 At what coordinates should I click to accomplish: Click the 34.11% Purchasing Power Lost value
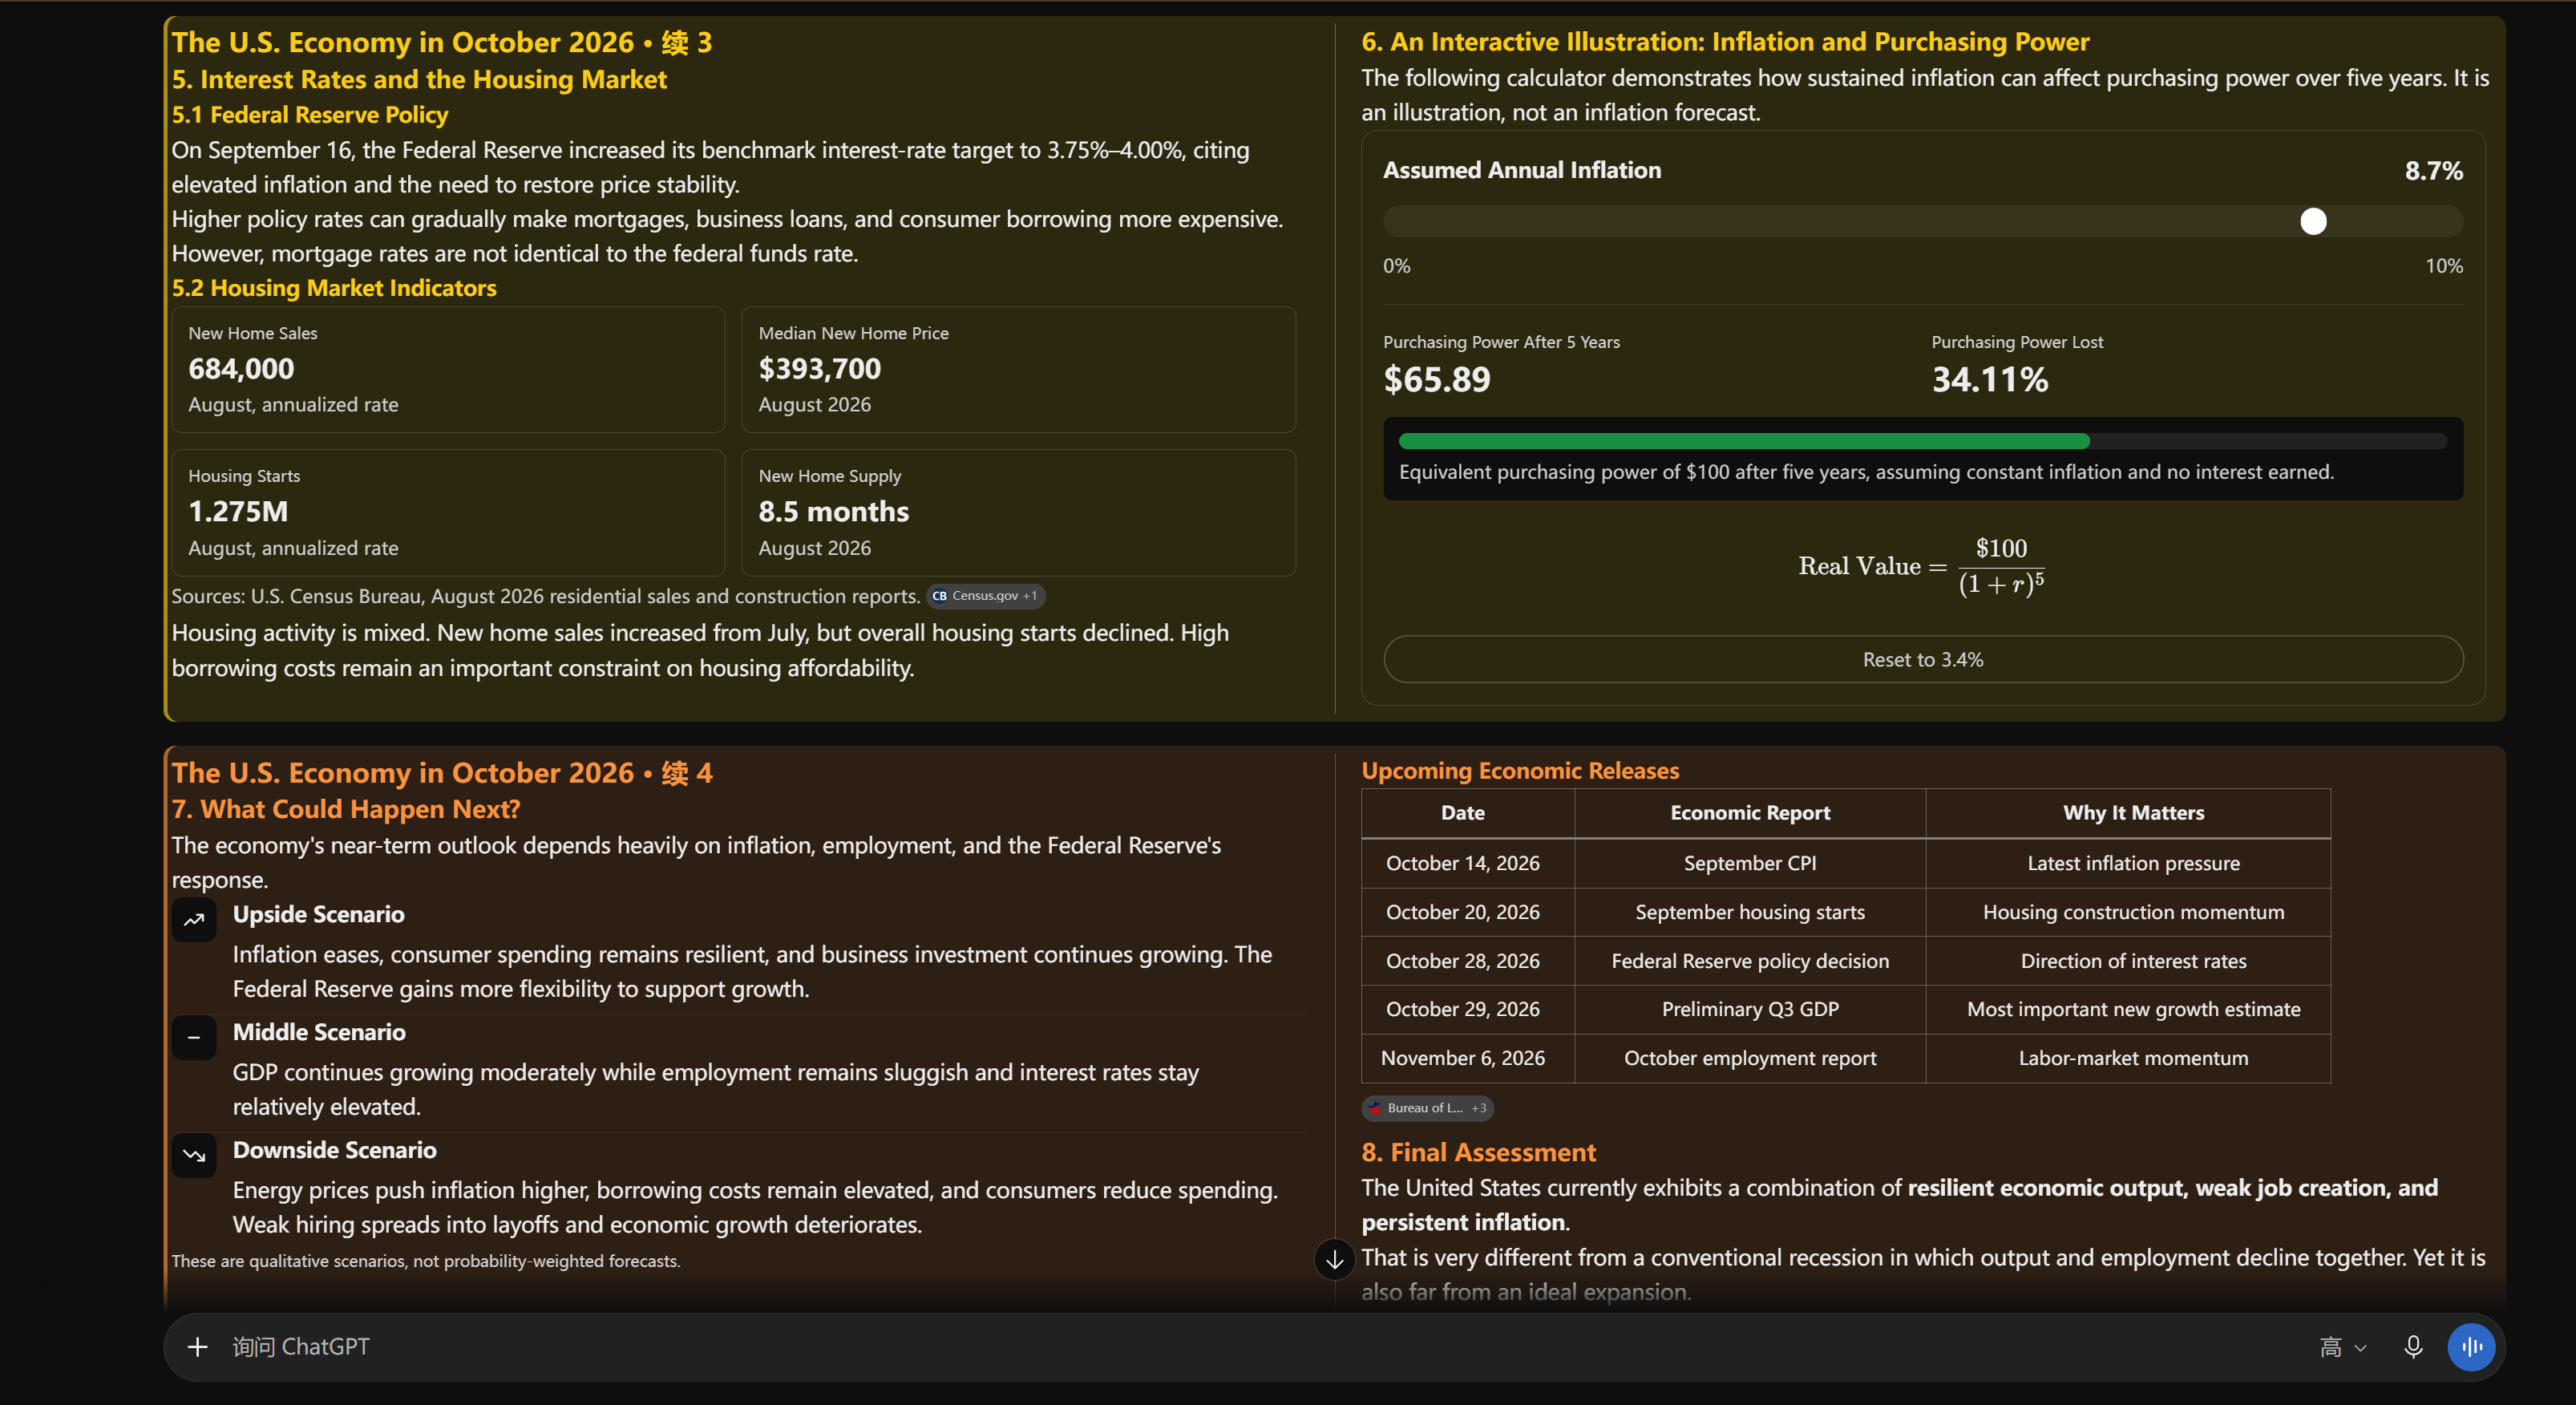(1990, 380)
